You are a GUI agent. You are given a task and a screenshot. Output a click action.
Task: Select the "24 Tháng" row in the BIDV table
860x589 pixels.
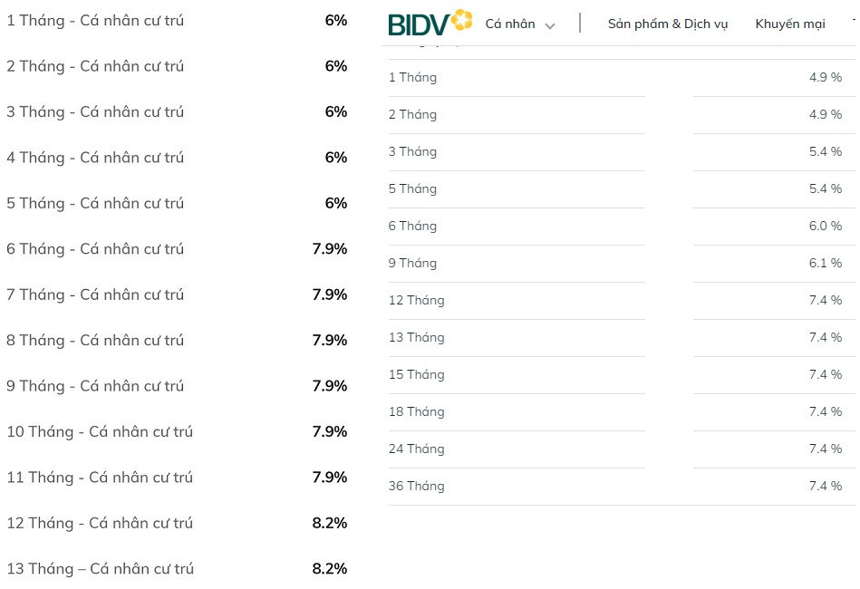pyautogui.click(x=416, y=449)
